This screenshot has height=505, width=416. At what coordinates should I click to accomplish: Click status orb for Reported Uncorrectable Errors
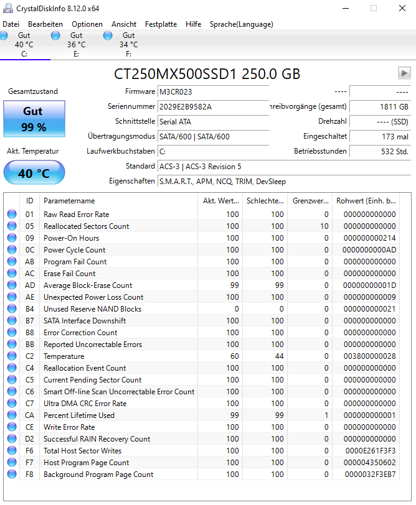tap(12, 345)
